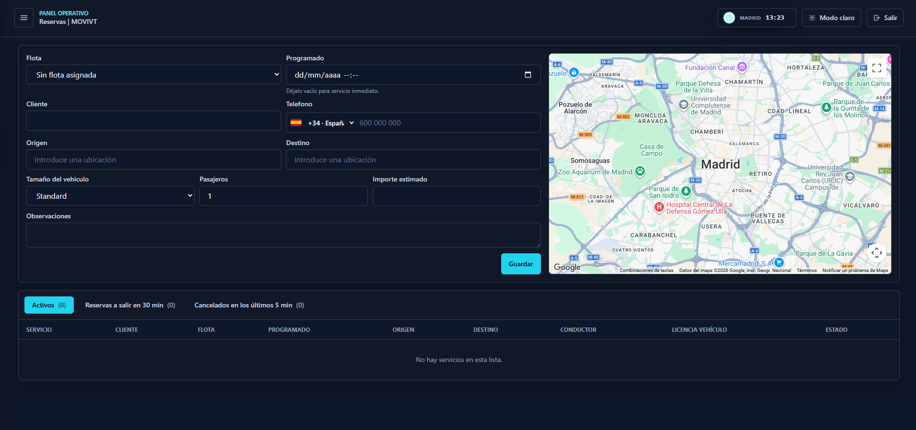
Task: Click the 'PANEL OPERATIVO' header text
Action: coord(64,13)
